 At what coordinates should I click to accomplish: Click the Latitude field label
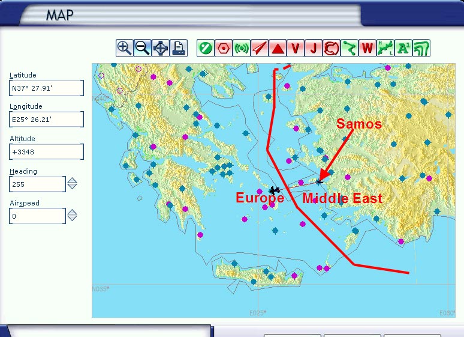[x=23, y=75]
